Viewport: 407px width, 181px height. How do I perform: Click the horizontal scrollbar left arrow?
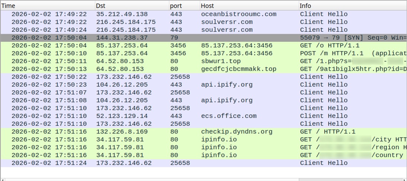pos(3,180)
